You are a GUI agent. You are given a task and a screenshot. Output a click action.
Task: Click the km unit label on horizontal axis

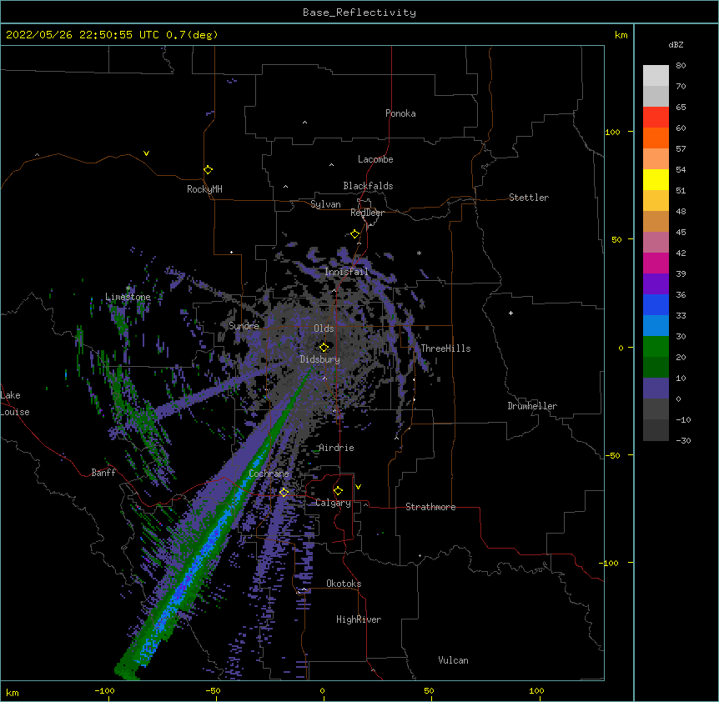click(x=13, y=692)
